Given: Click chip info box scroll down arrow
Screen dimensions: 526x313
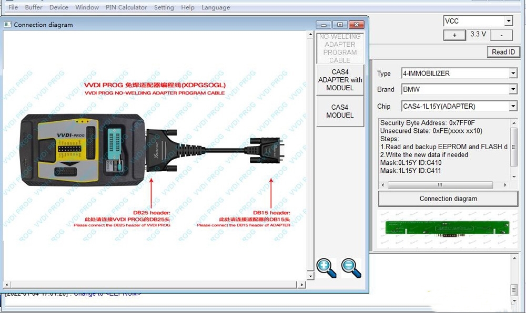Looking at the screenshot, I should point(514,177).
